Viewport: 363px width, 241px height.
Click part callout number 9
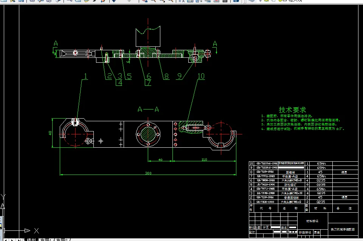(x=179, y=76)
